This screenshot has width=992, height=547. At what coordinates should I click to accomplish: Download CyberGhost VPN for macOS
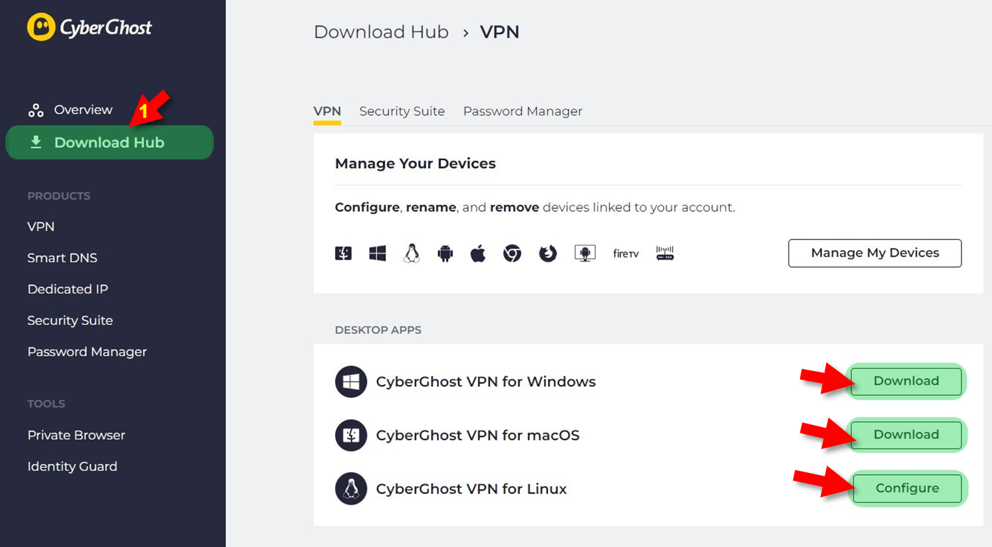point(906,435)
